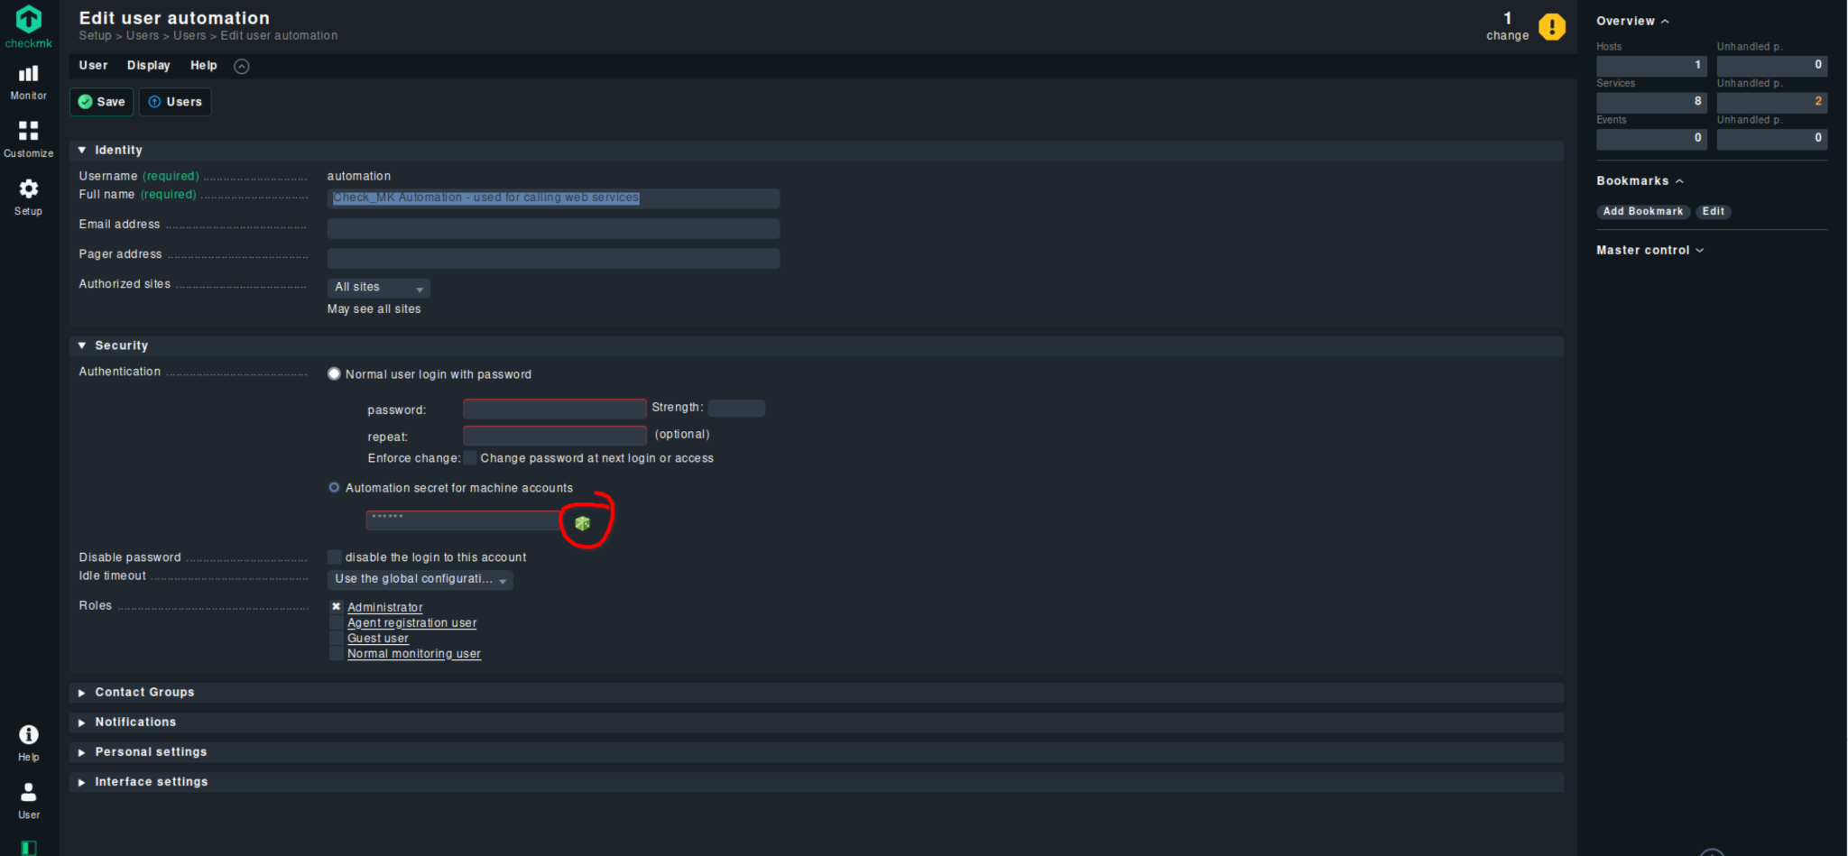Click the checkmk logo icon
The image size is (1848, 856).
(x=29, y=20)
